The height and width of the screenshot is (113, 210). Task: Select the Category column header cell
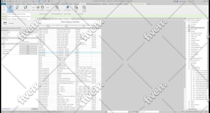48,27
